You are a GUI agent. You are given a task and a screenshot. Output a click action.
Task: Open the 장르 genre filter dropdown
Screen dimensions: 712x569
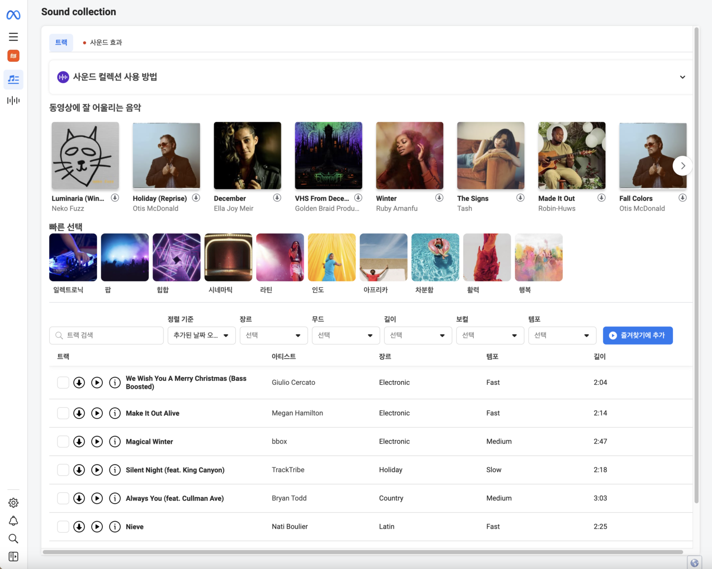[x=273, y=335]
